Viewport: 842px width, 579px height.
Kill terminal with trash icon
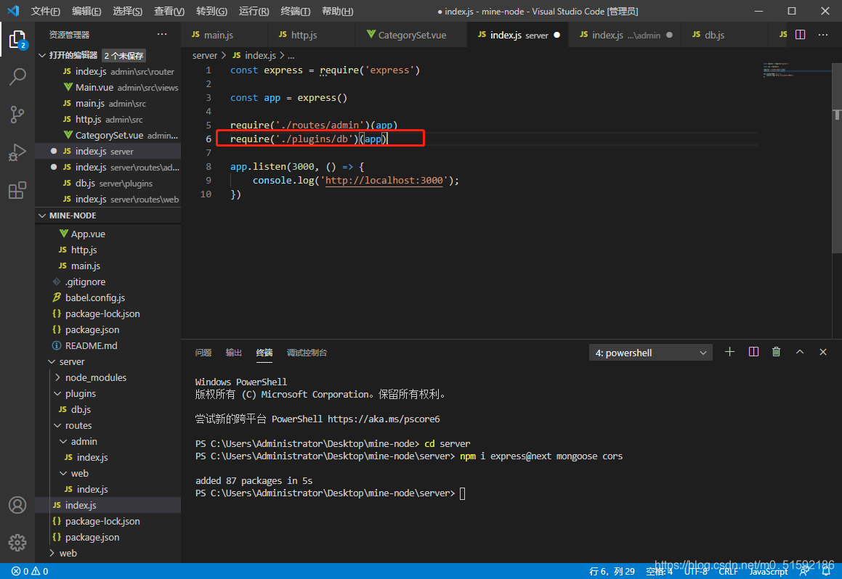(x=776, y=352)
